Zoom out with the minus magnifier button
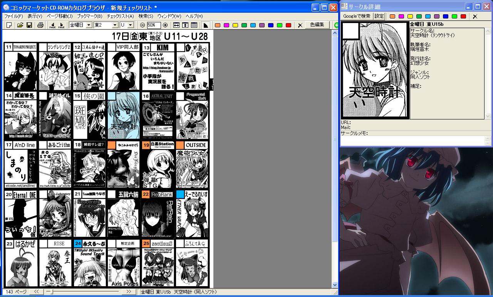Viewport: 493px width, 297px height. point(143,25)
